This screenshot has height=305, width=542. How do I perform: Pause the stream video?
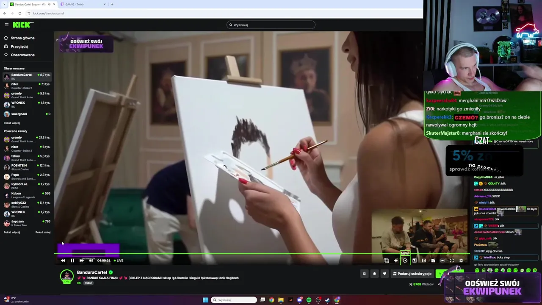click(72, 261)
